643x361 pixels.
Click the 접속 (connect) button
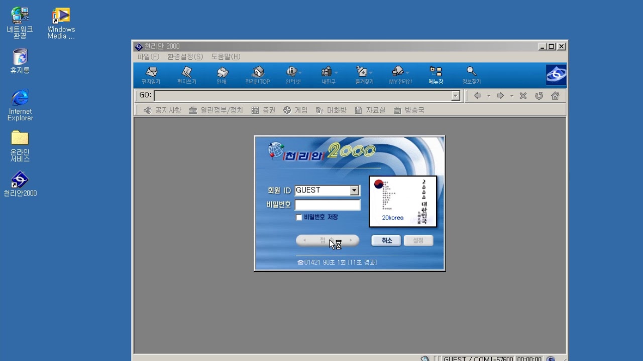pos(328,241)
